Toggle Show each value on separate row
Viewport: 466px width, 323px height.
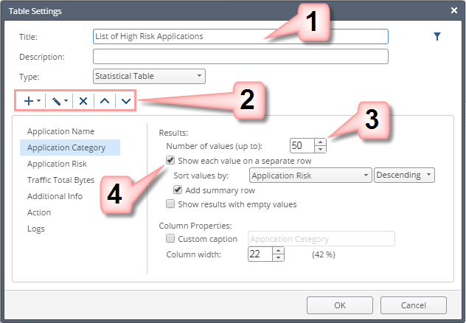coord(170,160)
